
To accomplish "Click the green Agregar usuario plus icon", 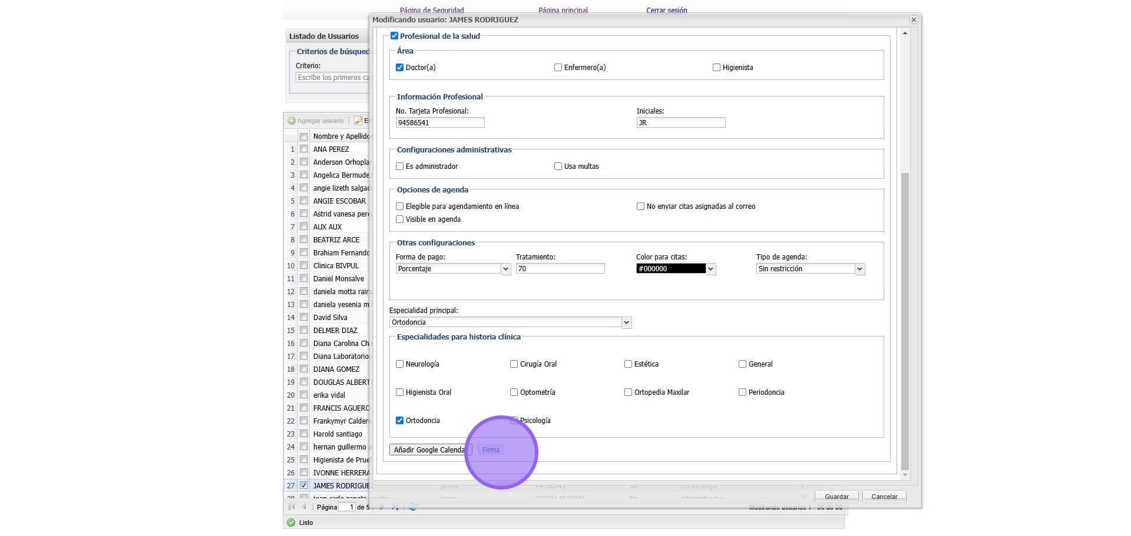I will (x=292, y=121).
